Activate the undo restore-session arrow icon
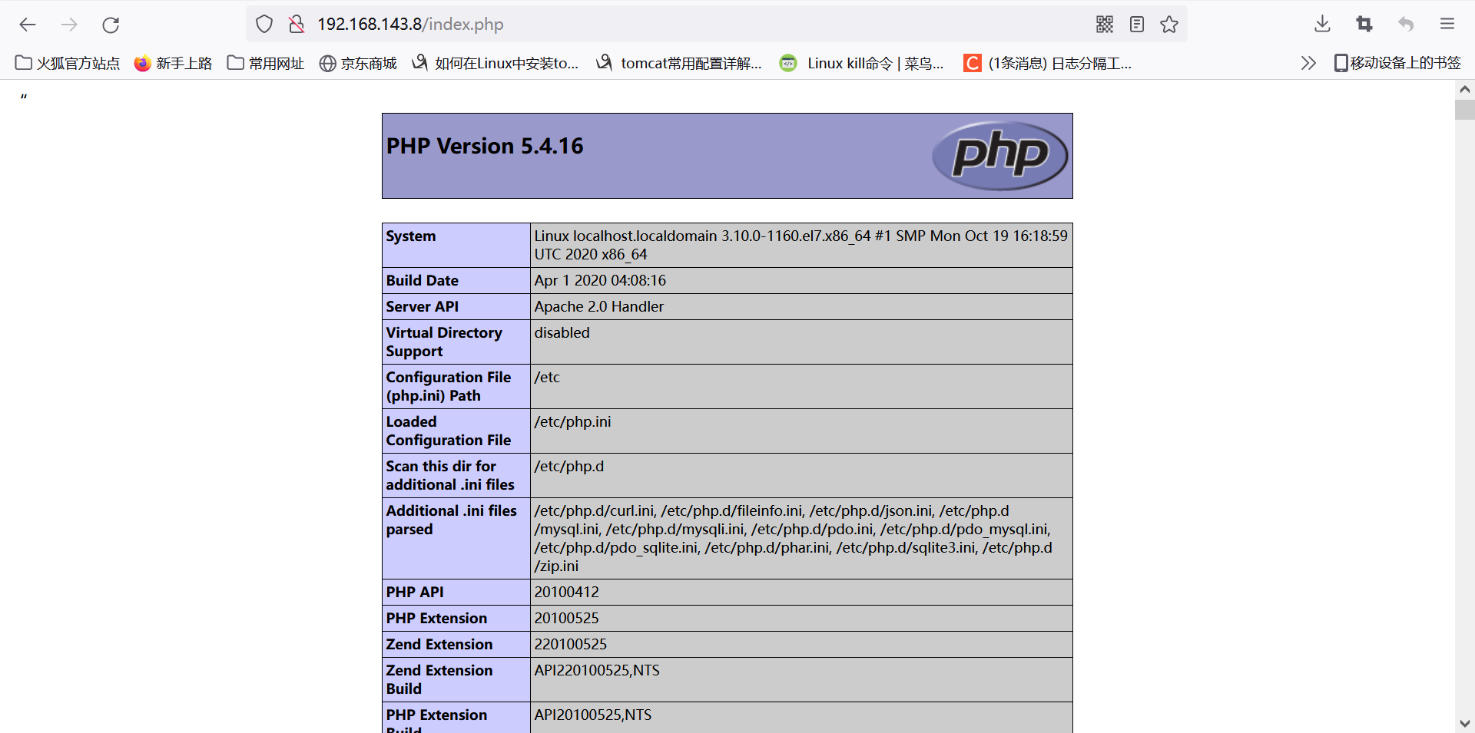Screen dimensions: 1475x733 click(1406, 24)
